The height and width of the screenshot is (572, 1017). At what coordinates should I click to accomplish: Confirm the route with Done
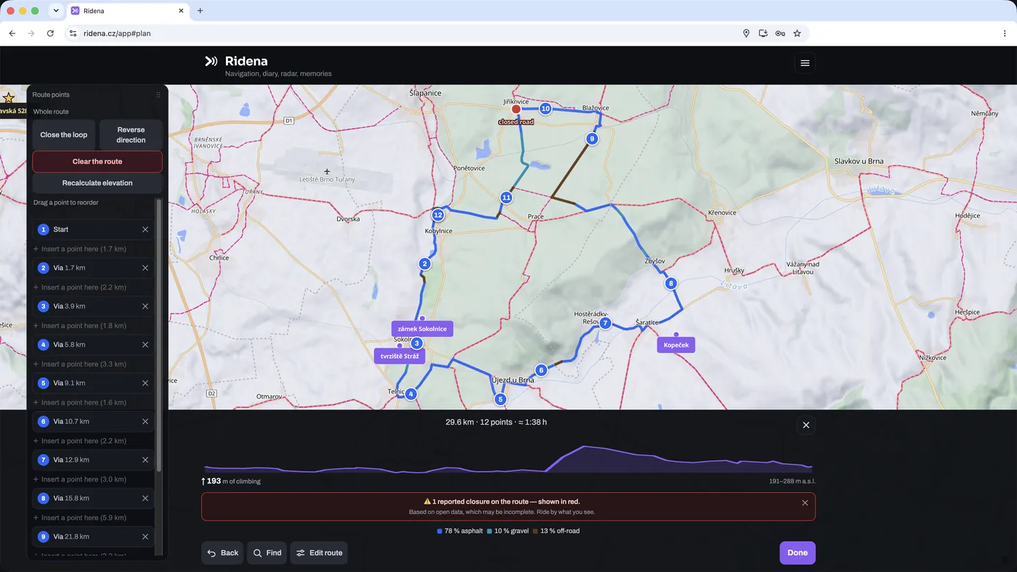click(798, 553)
